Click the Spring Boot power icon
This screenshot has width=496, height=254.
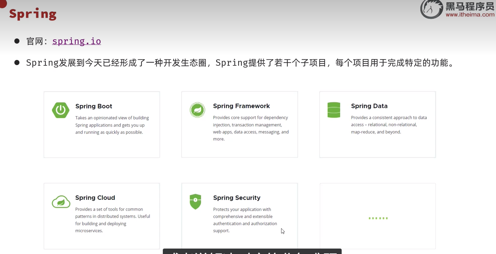pyautogui.click(x=61, y=110)
